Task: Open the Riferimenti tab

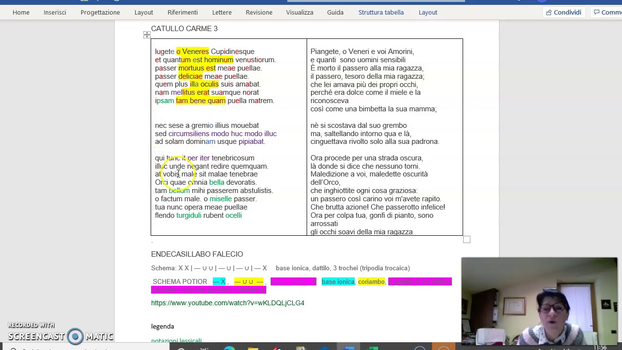Action: point(183,12)
